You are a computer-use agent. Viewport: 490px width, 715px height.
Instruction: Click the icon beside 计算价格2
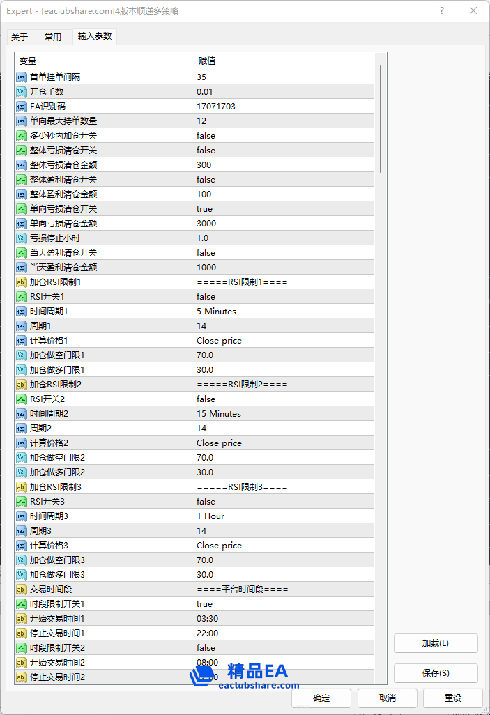[x=22, y=443]
